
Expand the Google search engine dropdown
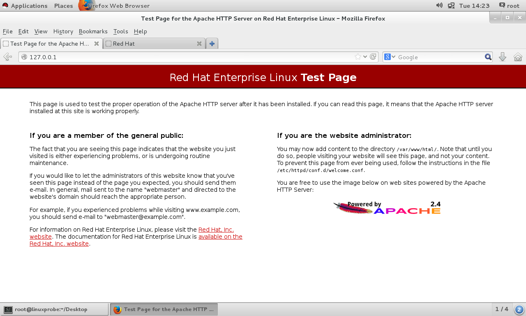(x=390, y=57)
